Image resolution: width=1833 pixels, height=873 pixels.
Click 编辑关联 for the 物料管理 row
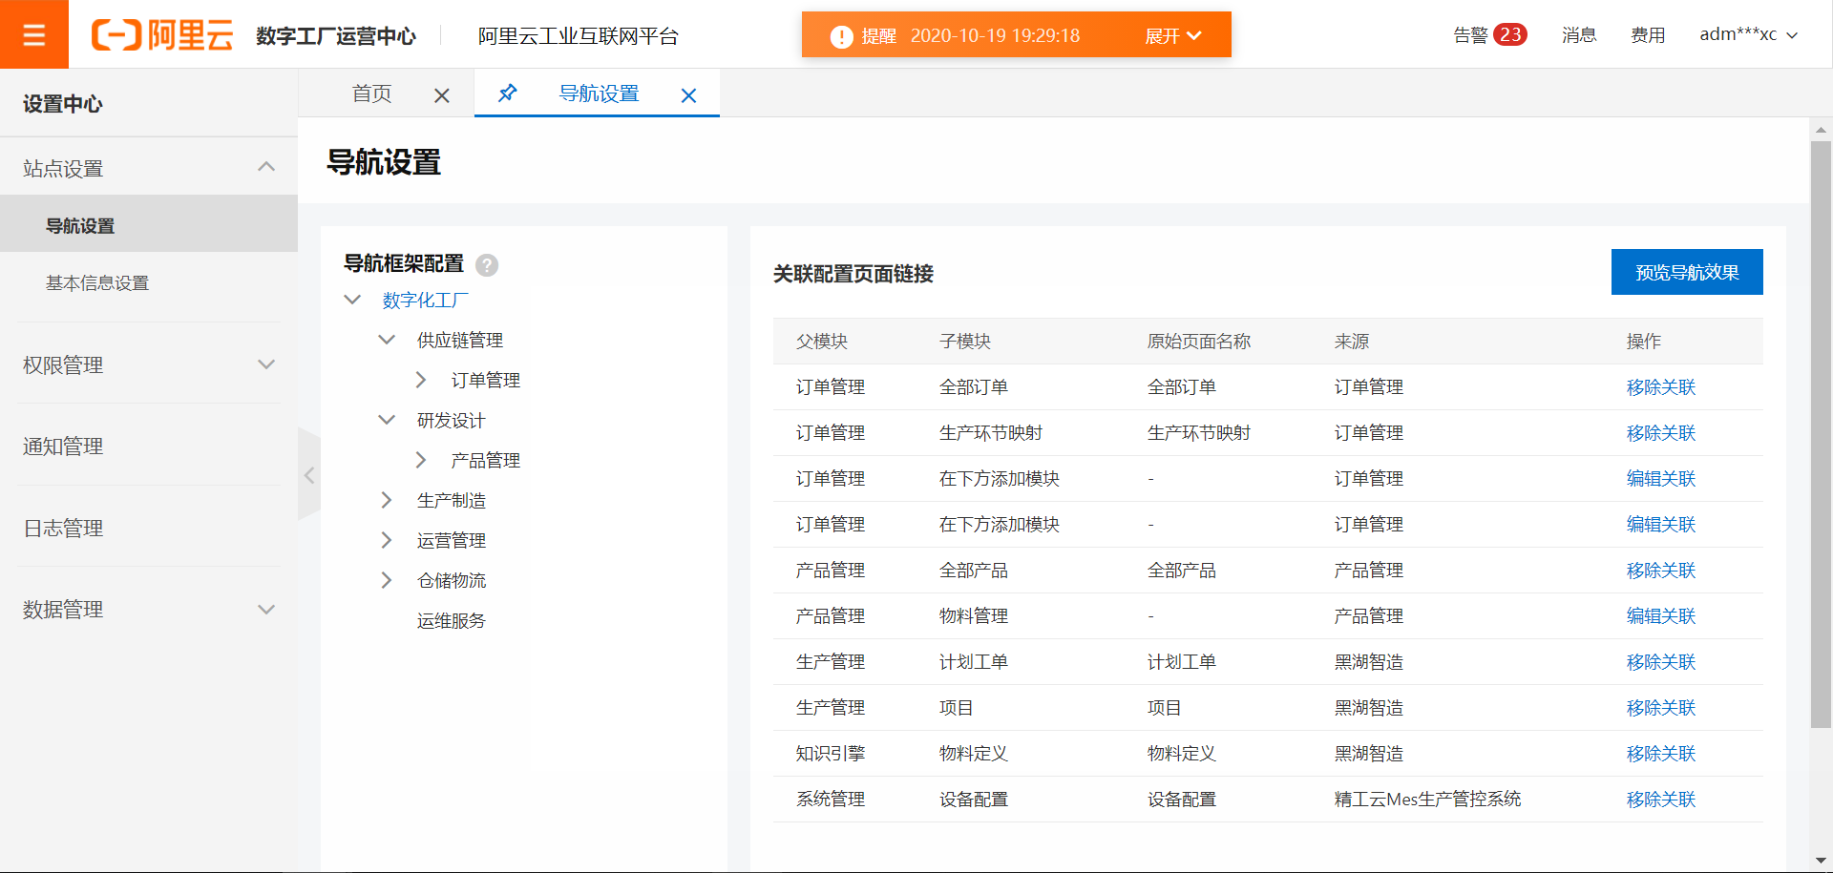(x=1661, y=615)
